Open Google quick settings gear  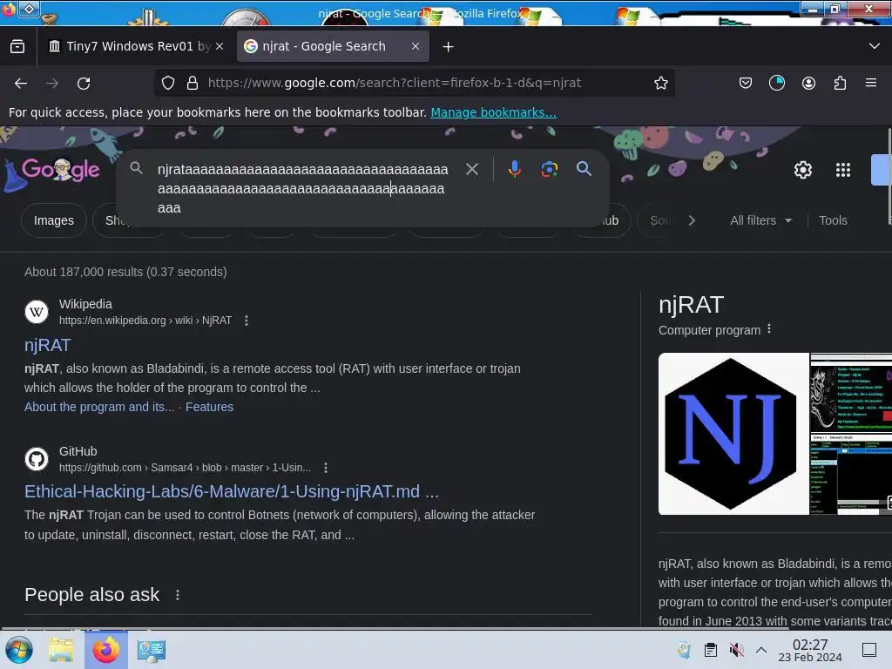[x=802, y=170]
